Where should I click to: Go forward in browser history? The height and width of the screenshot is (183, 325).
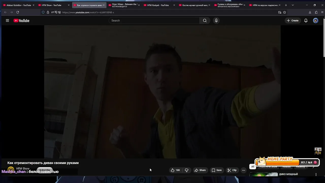[11, 12]
